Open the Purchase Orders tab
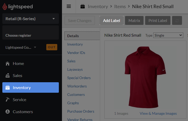Viewport: 188px width, 121px height. 81,111
